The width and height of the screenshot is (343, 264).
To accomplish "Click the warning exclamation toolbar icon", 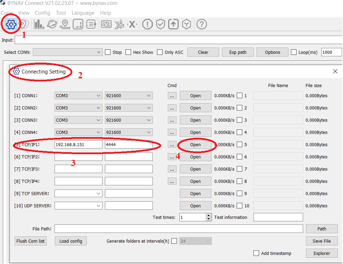I will point(148,24).
